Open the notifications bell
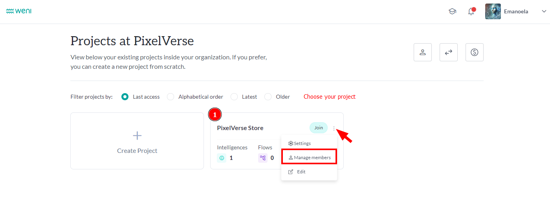 [x=471, y=11]
